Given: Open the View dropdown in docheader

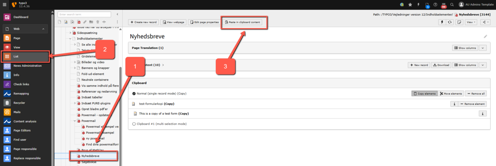Looking at the screenshot, I should point(471,22).
